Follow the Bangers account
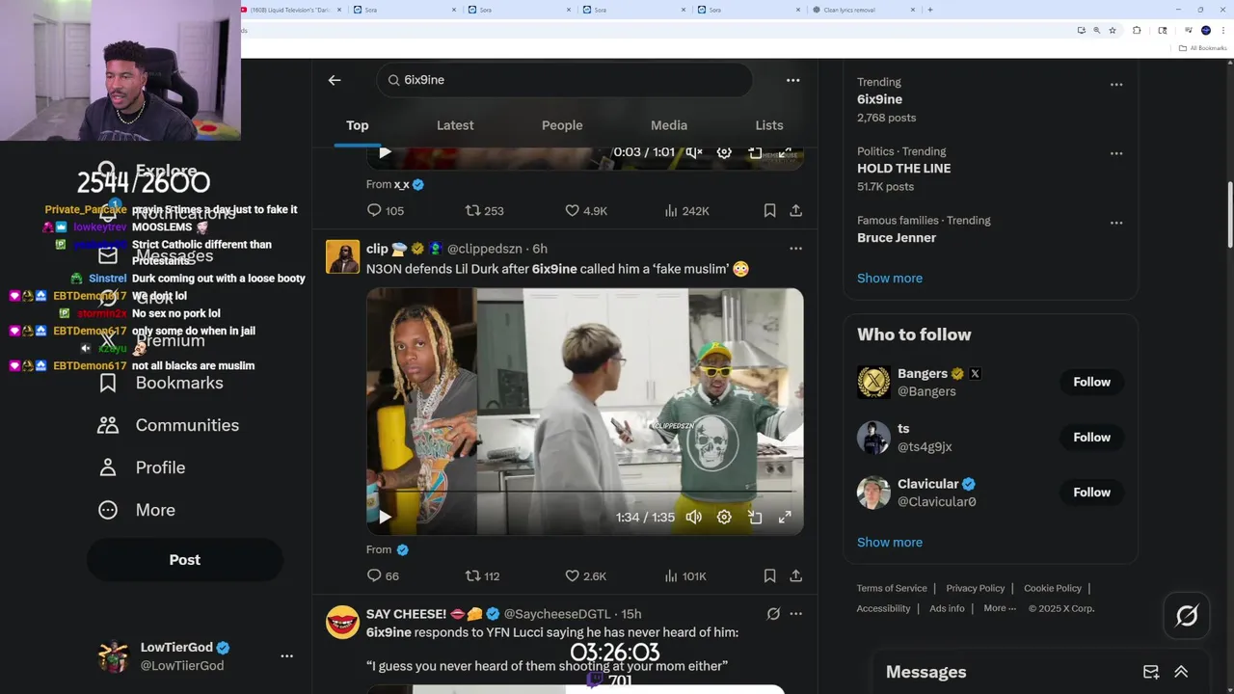Screen dimensions: 1234x694 pyautogui.click(x=1091, y=382)
